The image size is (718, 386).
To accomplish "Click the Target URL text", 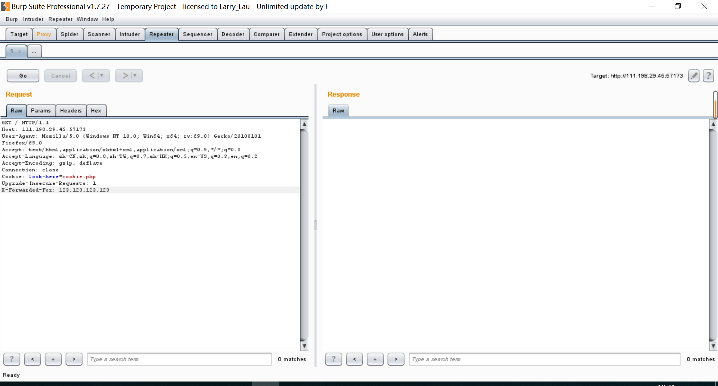I will click(636, 76).
